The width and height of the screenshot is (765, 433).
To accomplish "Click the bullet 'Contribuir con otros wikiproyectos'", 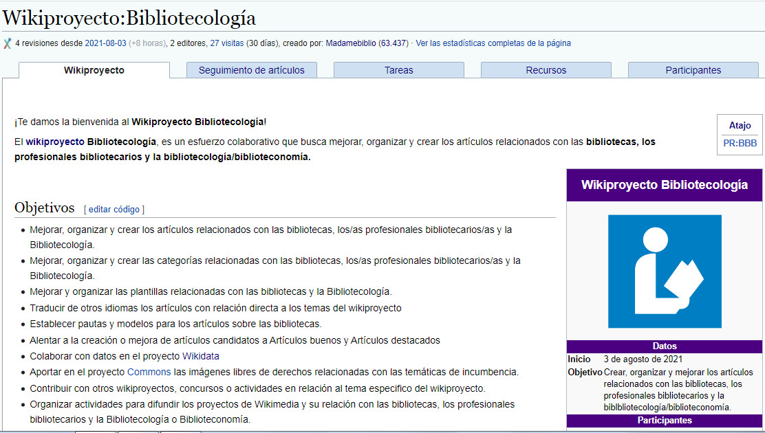I will pos(257,388).
